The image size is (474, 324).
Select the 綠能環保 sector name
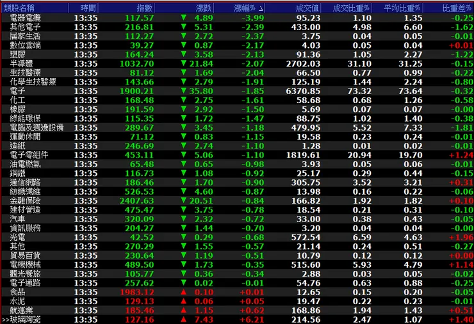click(x=25, y=118)
